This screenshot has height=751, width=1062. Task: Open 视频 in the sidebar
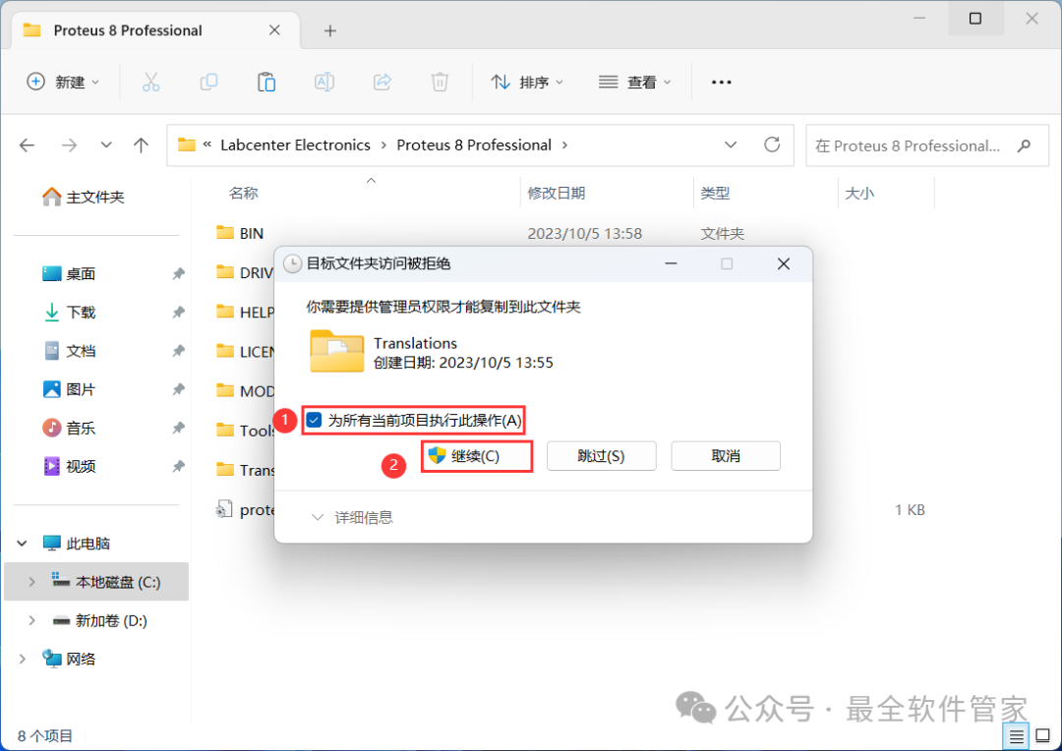[x=69, y=467]
